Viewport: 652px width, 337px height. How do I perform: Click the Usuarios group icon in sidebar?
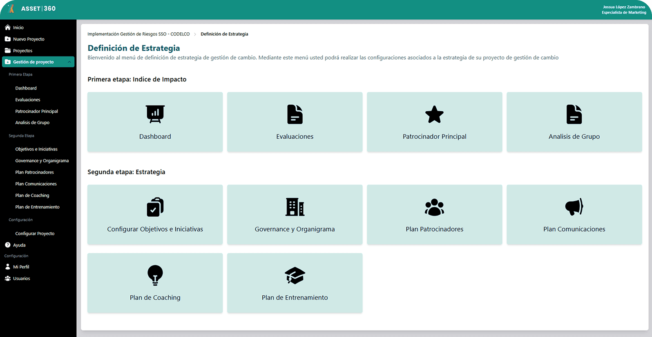coord(8,278)
